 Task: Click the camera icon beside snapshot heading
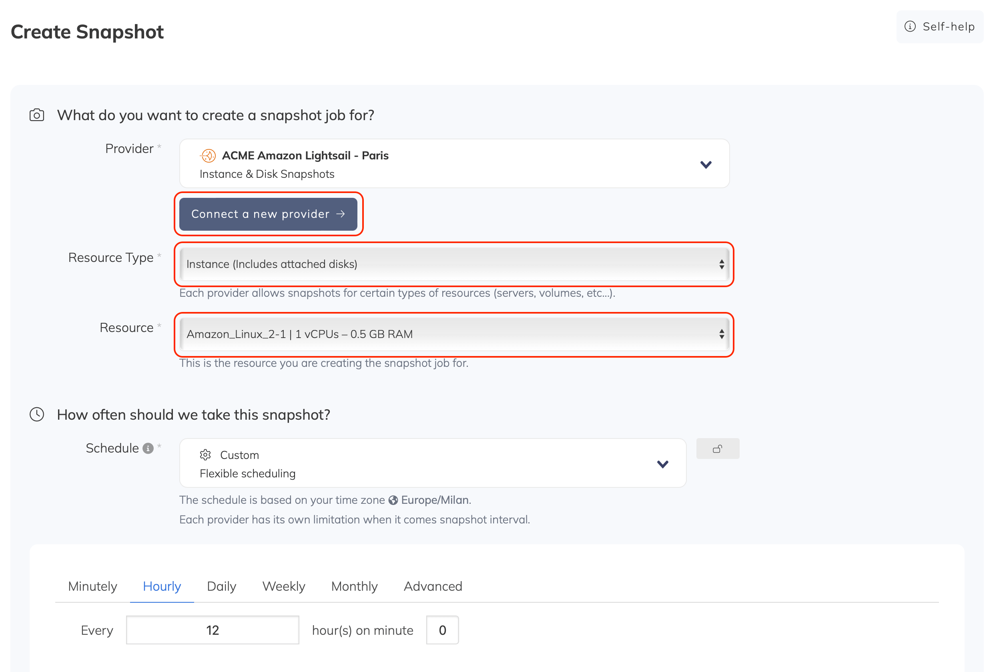click(37, 115)
